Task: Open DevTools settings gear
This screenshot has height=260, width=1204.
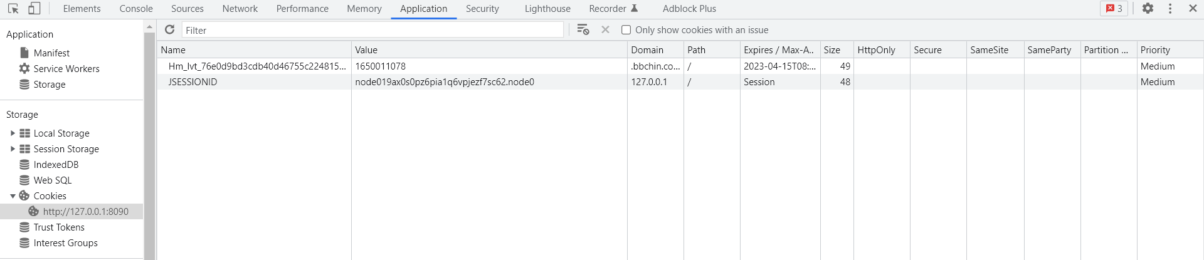Action: 1148,9
